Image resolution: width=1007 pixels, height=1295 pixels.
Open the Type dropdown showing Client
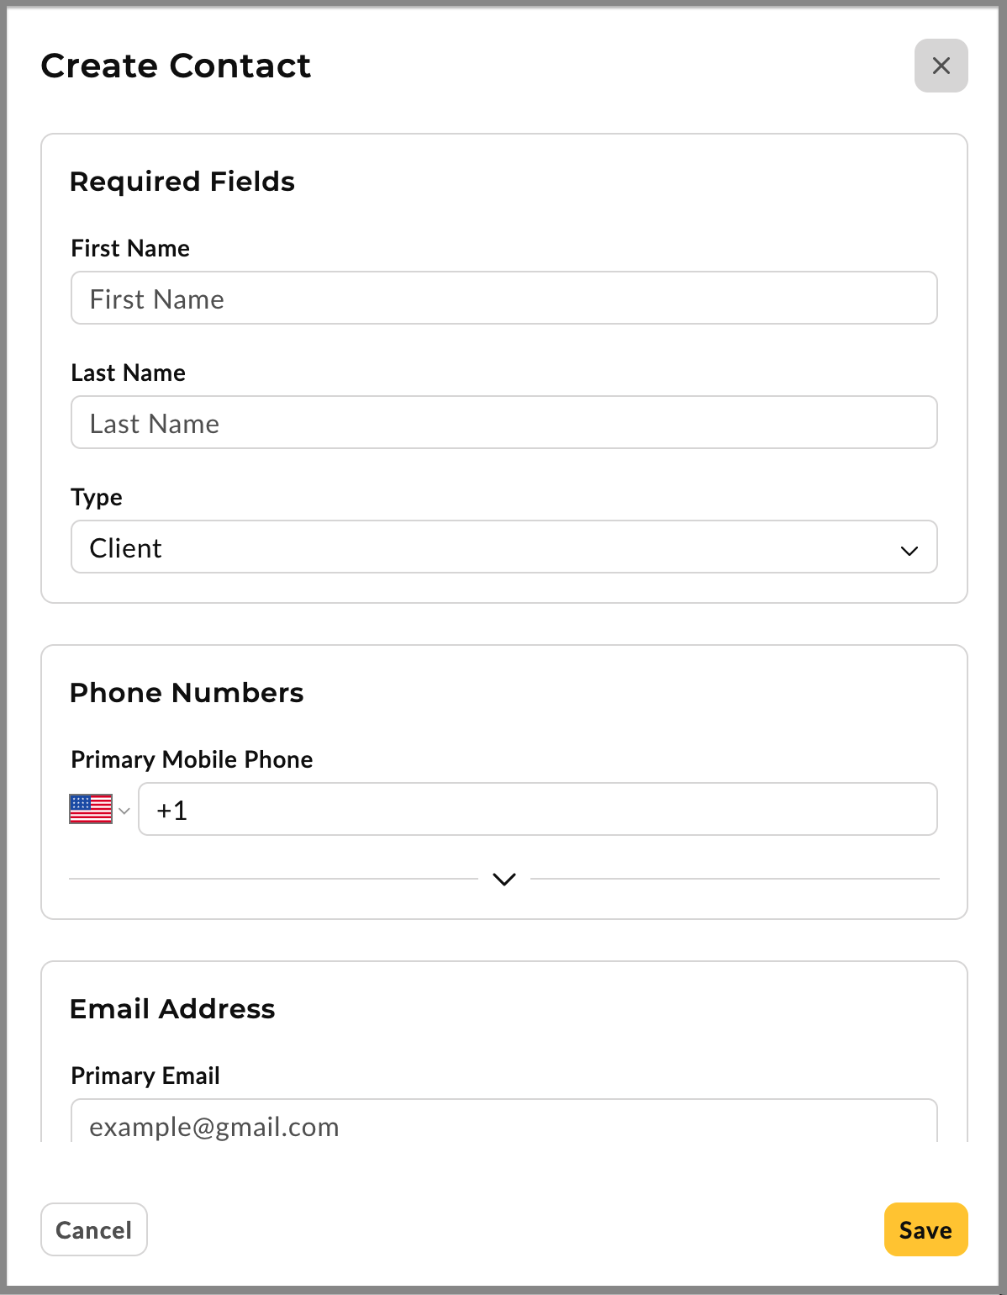tap(503, 547)
